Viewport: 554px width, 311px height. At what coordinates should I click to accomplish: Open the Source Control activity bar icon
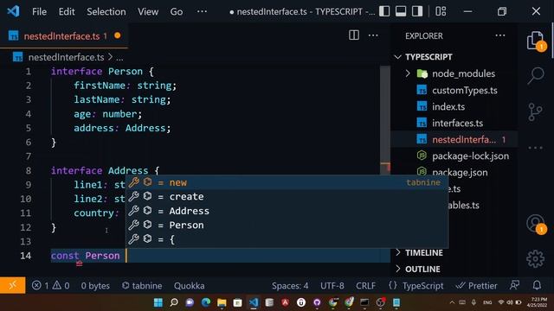pyautogui.click(x=535, y=112)
